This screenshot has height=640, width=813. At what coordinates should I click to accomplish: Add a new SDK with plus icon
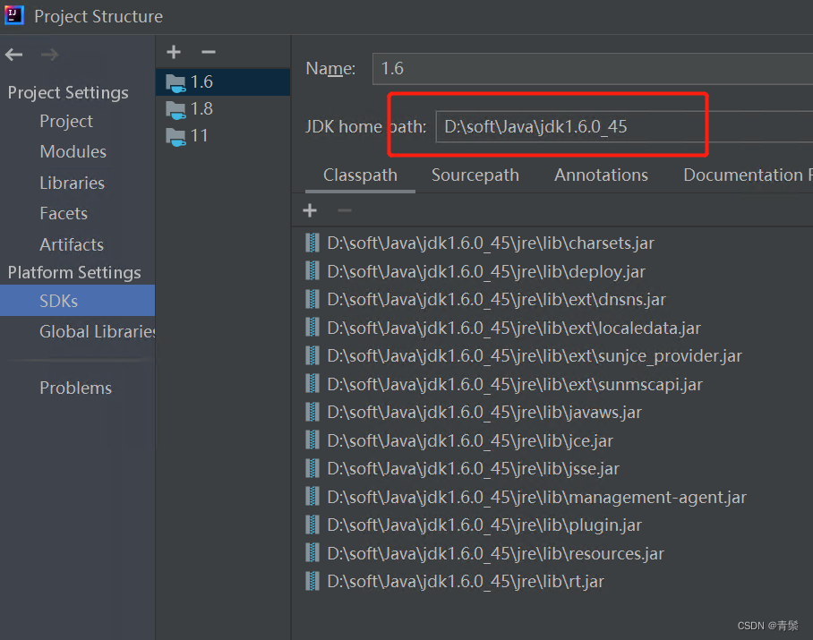tap(174, 52)
